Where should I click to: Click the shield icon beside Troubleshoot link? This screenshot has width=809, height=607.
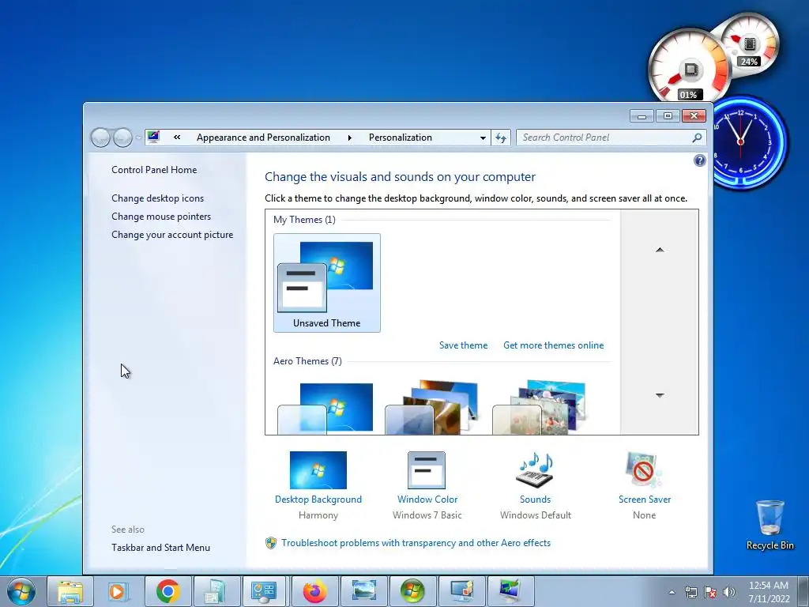pyautogui.click(x=271, y=543)
